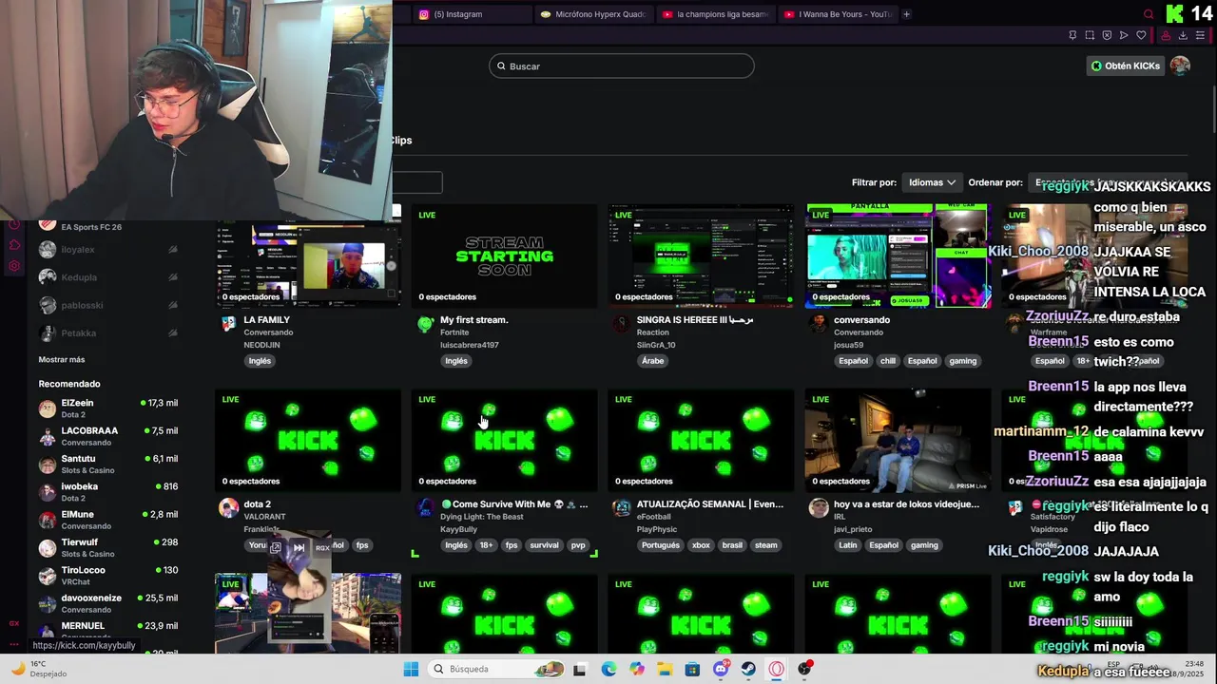Open the LA FAMILY stream thumbnail
This screenshot has width=1217, height=684.
click(x=308, y=256)
